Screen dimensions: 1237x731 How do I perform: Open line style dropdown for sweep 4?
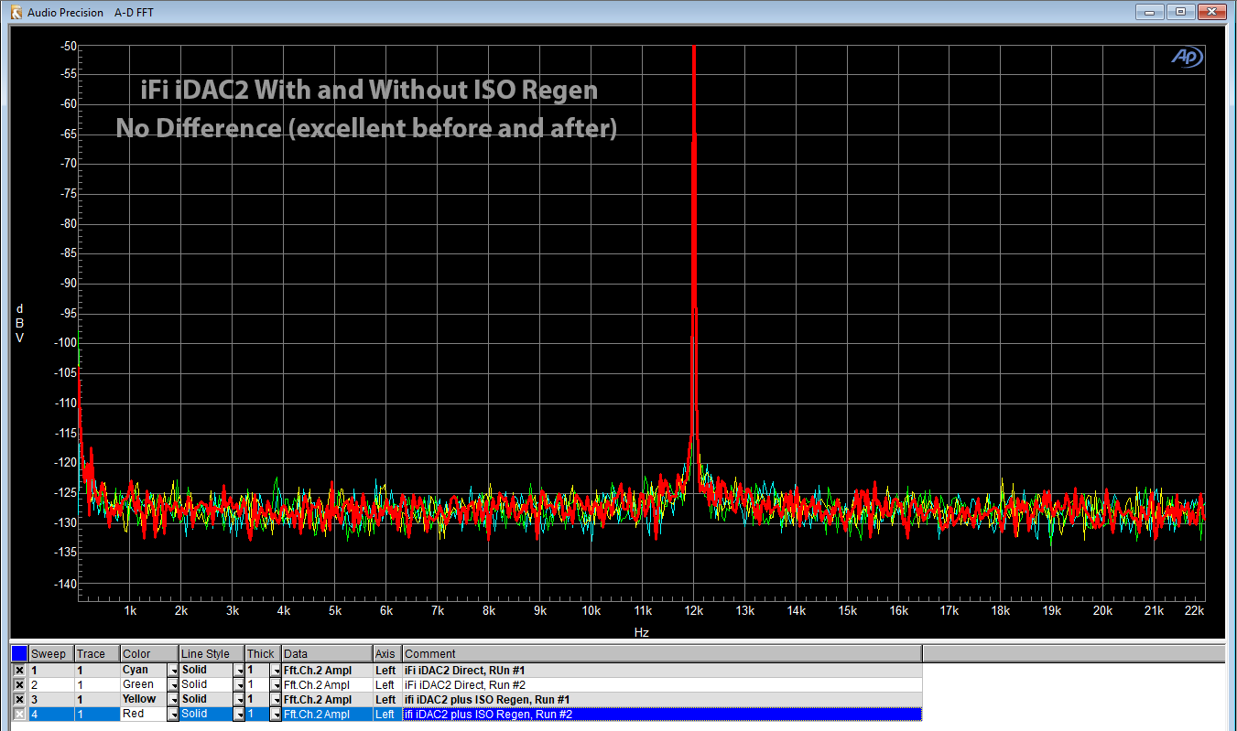(238, 715)
